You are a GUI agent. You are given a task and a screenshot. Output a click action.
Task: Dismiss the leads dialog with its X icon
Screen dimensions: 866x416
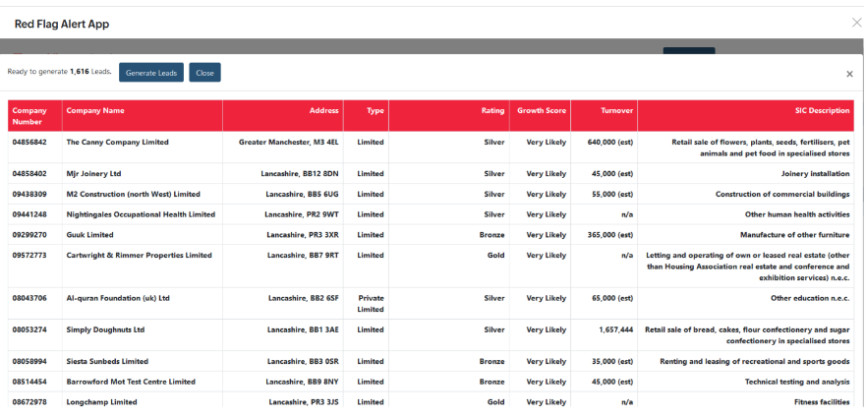click(x=849, y=74)
